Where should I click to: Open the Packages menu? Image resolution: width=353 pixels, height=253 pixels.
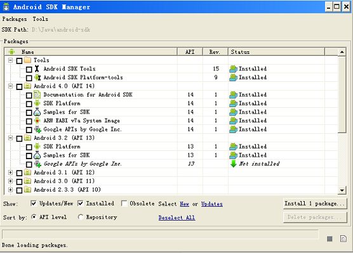pos(15,19)
